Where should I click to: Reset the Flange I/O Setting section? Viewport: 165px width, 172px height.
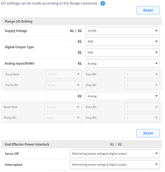(x=148, y=10)
